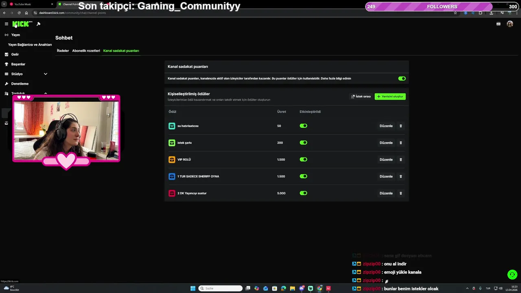Open the hamburger sidebar menu
The width and height of the screenshot is (521, 293).
pos(6,24)
